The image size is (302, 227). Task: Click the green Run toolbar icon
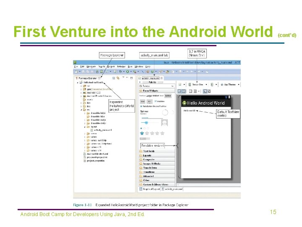click(128, 71)
